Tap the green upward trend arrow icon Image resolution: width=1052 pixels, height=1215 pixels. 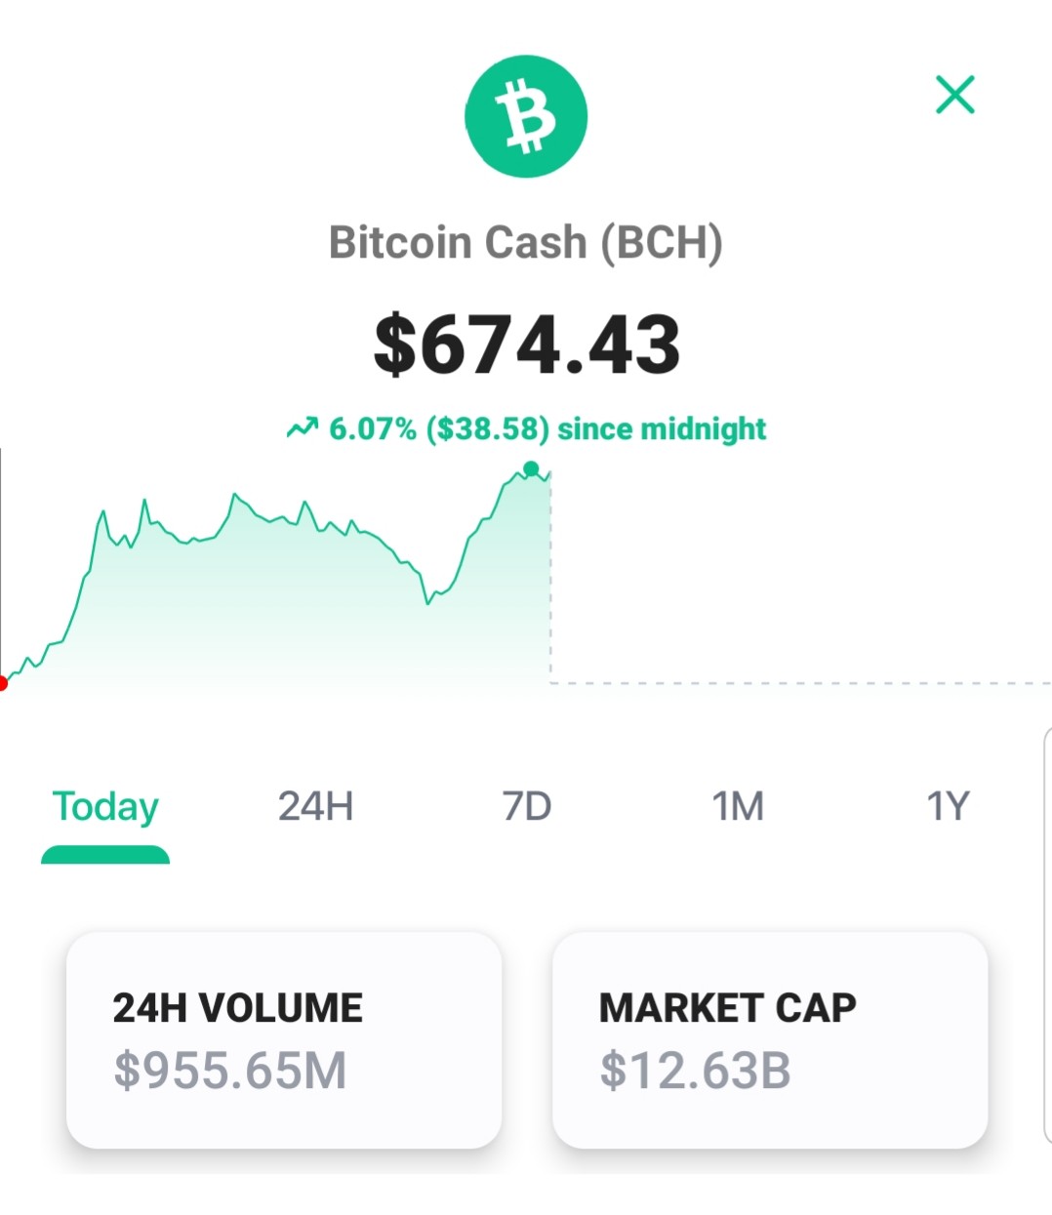tap(303, 427)
